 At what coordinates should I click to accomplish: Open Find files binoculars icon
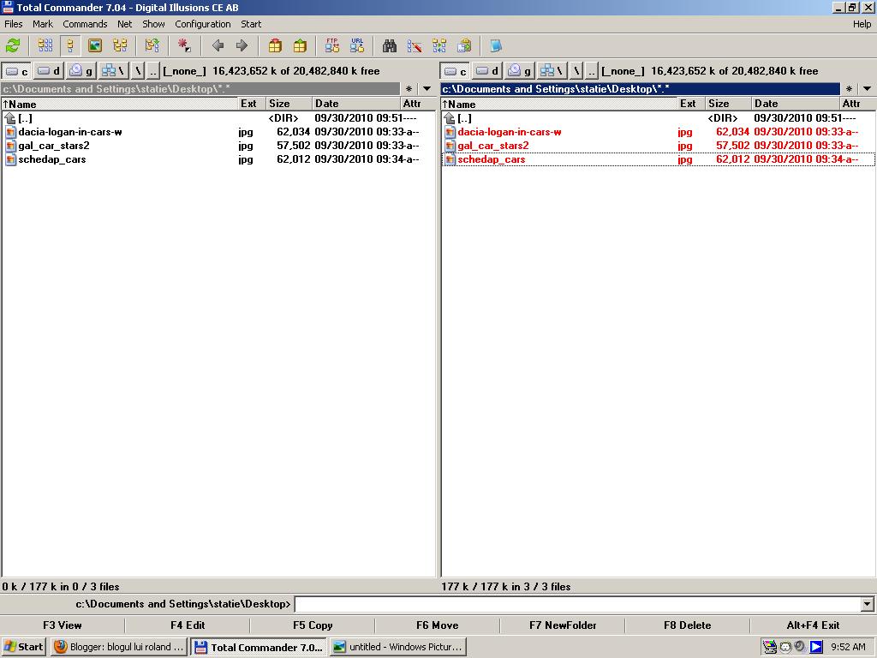(x=390, y=45)
